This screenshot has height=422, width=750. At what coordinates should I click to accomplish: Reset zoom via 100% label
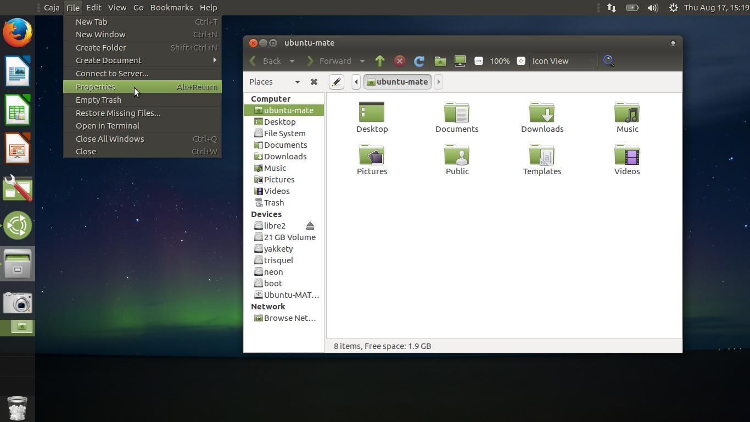pyautogui.click(x=500, y=61)
